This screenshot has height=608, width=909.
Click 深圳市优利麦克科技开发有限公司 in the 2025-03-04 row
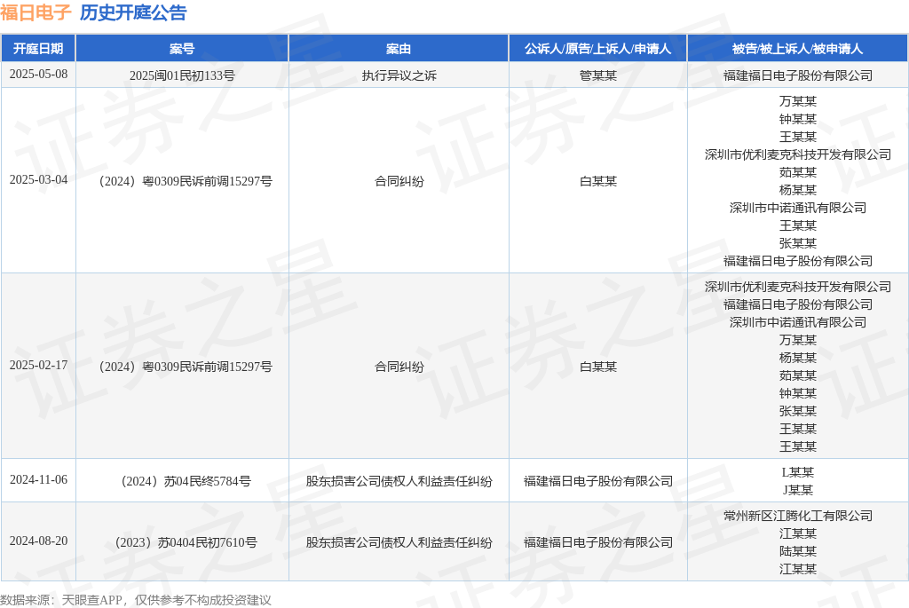[x=798, y=154]
